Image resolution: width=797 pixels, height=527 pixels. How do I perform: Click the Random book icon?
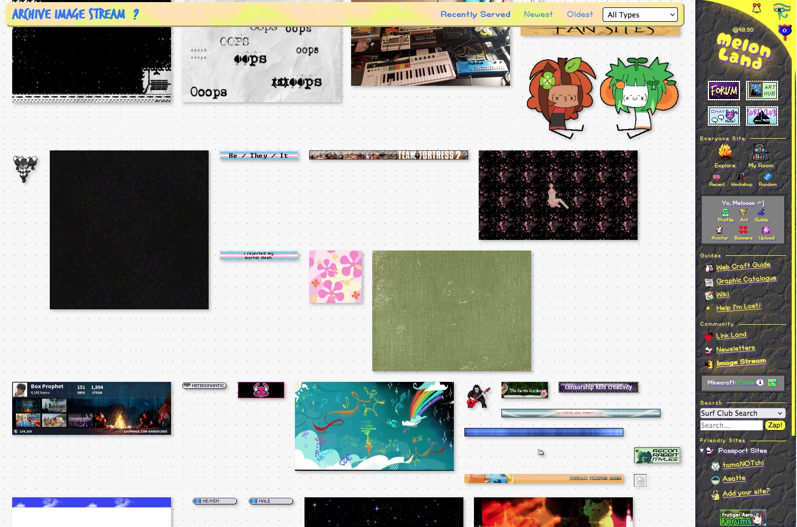(x=767, y=177)
